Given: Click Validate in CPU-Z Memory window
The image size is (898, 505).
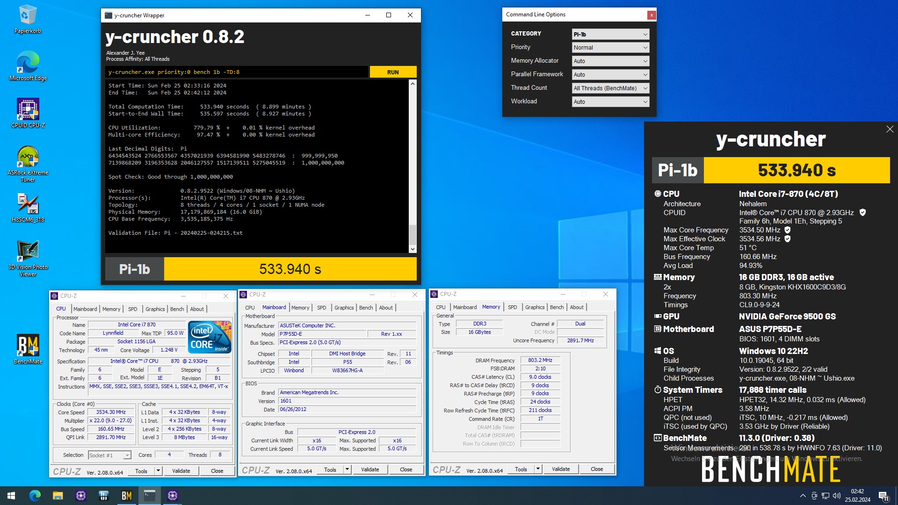Looking at the screenshot, I should [x=561, y=469].
